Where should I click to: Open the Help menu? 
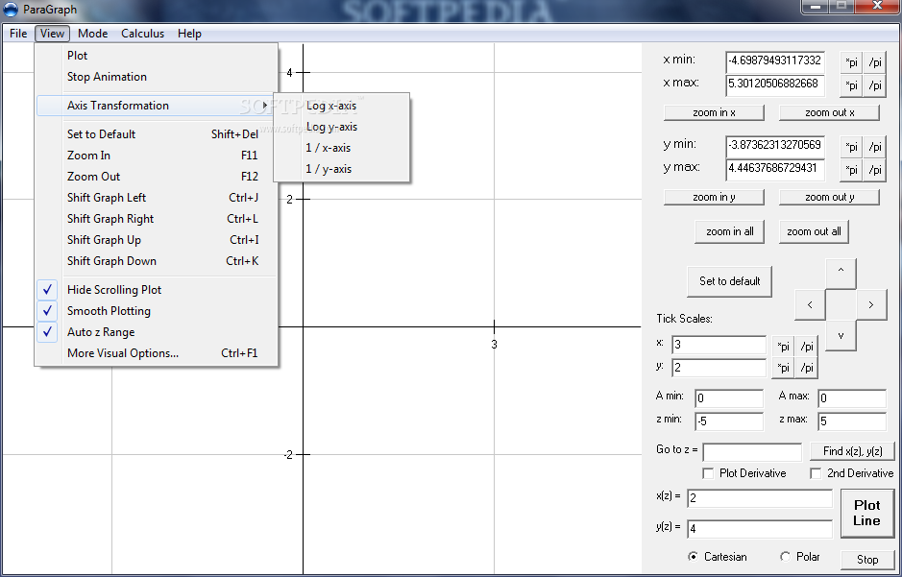tap(189, 34)
